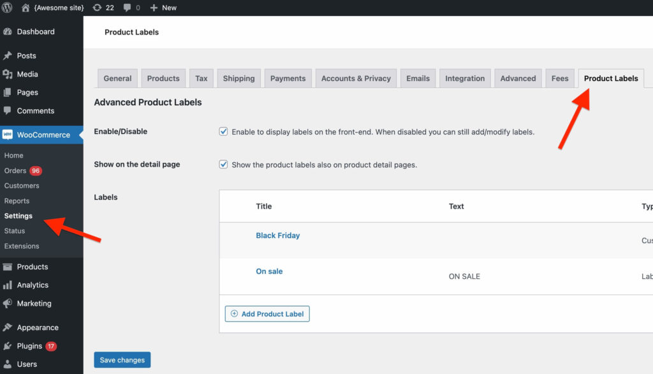Open the On sale label link
Image resolution: width=653 pixels, height=374 pixels.
(269, 271)
